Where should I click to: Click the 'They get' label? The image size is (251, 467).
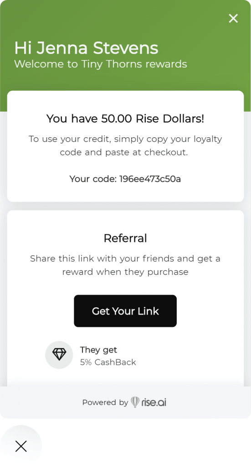coord(98,350)
